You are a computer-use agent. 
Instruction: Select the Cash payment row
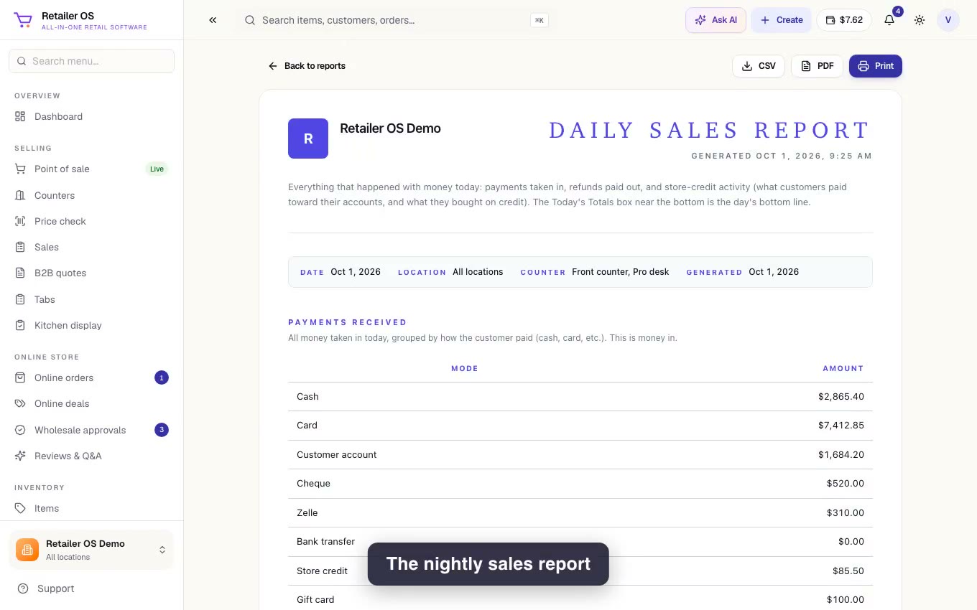pos(580,396)
